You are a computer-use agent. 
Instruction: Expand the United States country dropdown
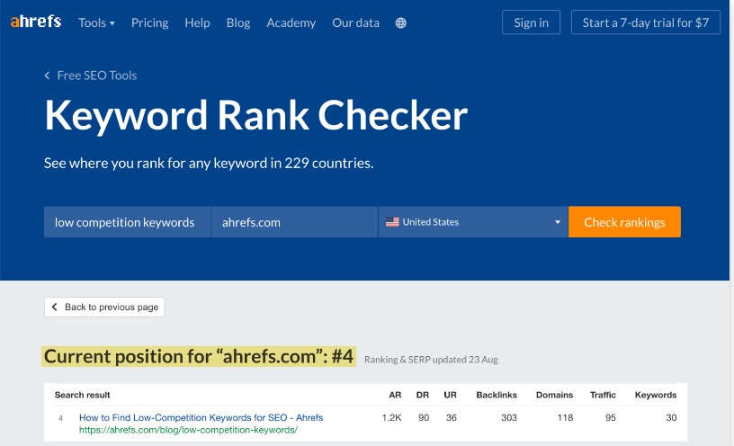coord(473,222)
